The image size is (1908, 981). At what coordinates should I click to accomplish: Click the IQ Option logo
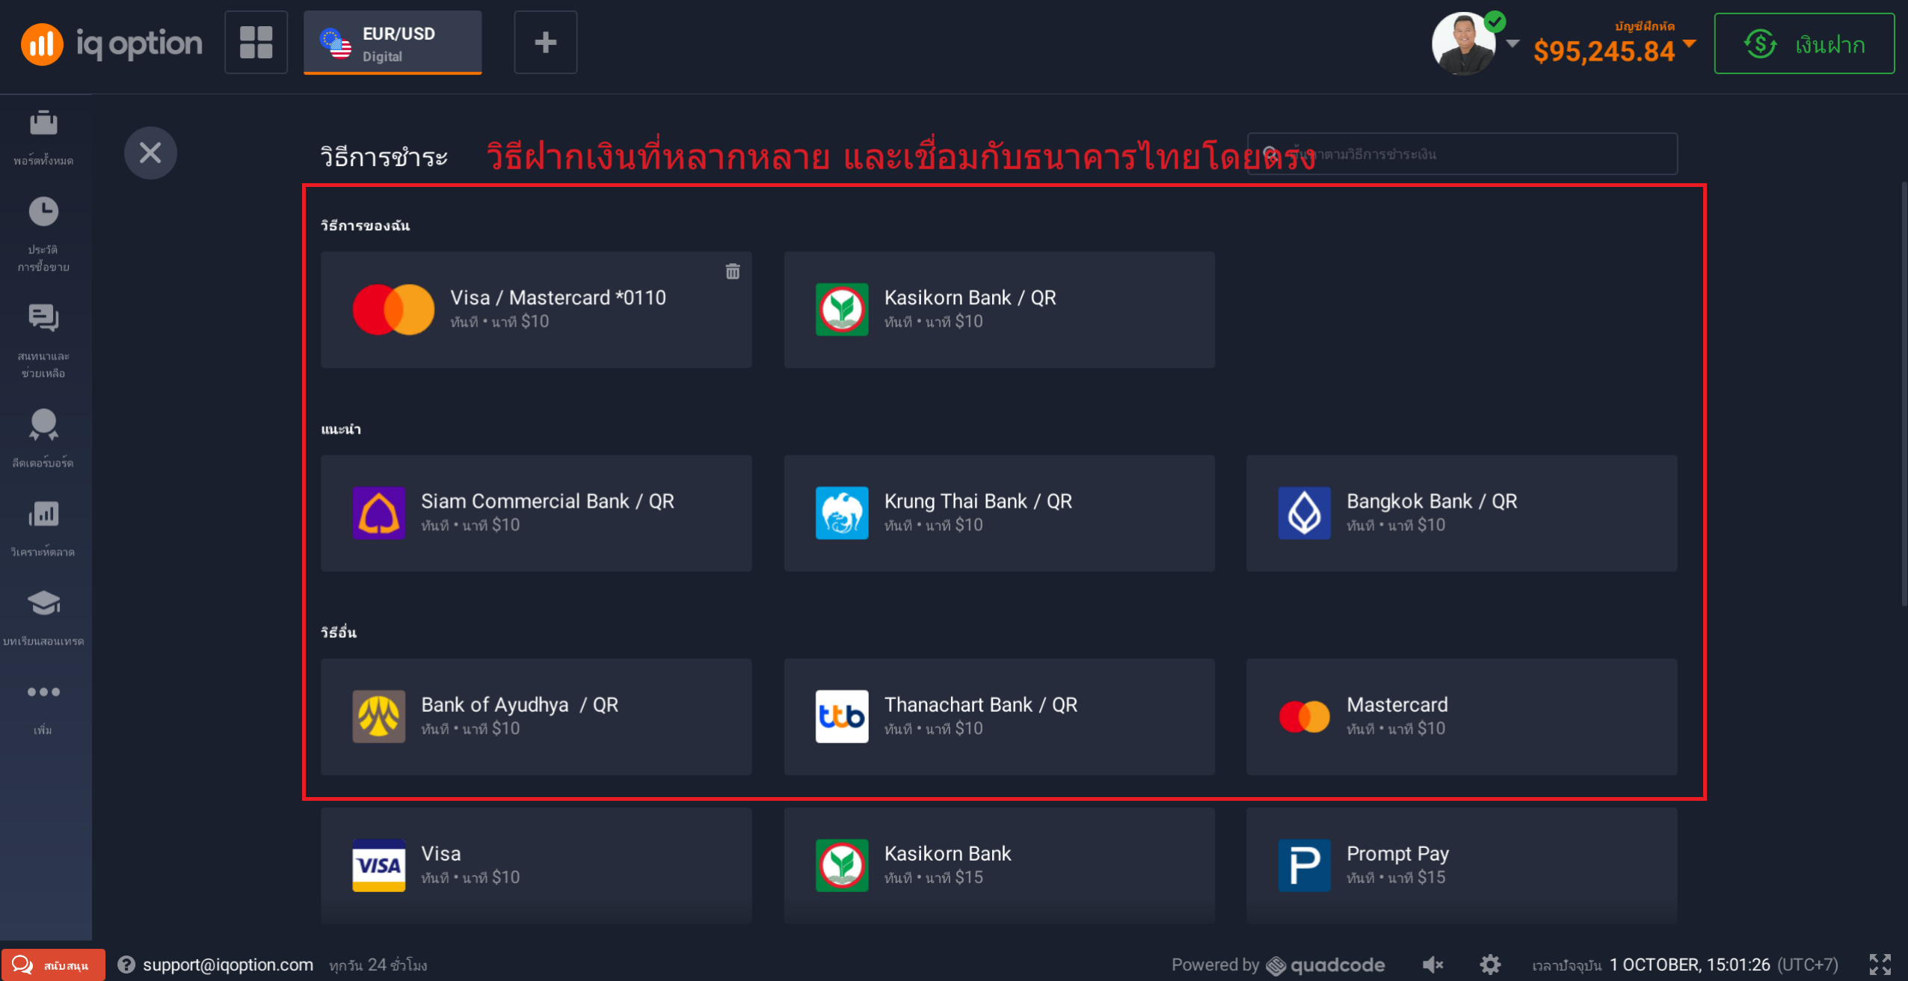click(112, 43)
